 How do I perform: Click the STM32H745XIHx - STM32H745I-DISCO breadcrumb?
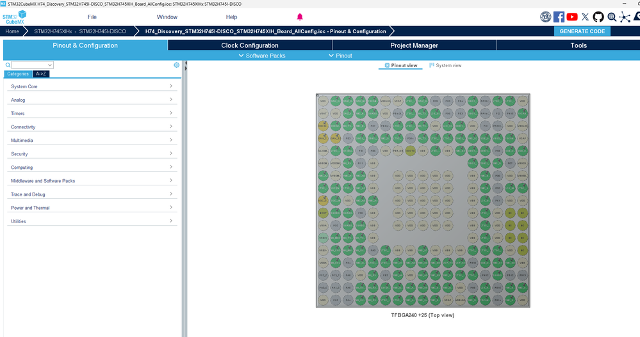click(x=80, y=31)
